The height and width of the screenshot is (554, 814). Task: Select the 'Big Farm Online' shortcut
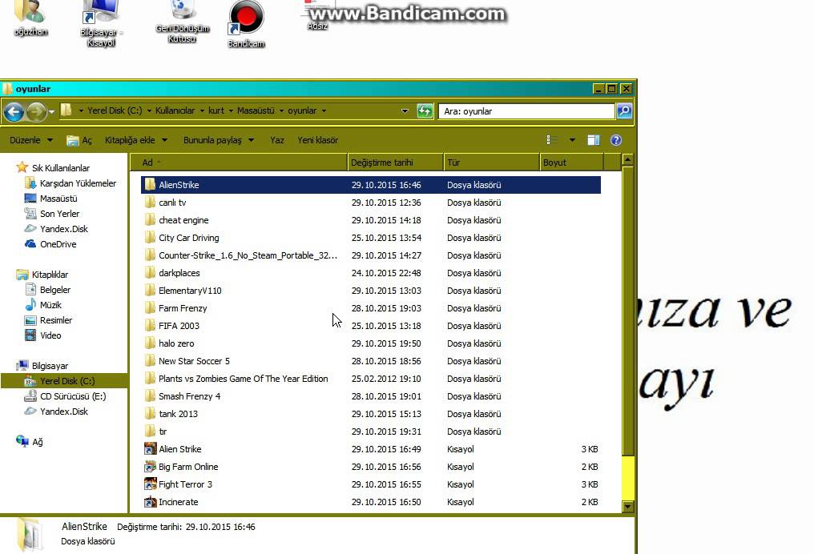371,467
